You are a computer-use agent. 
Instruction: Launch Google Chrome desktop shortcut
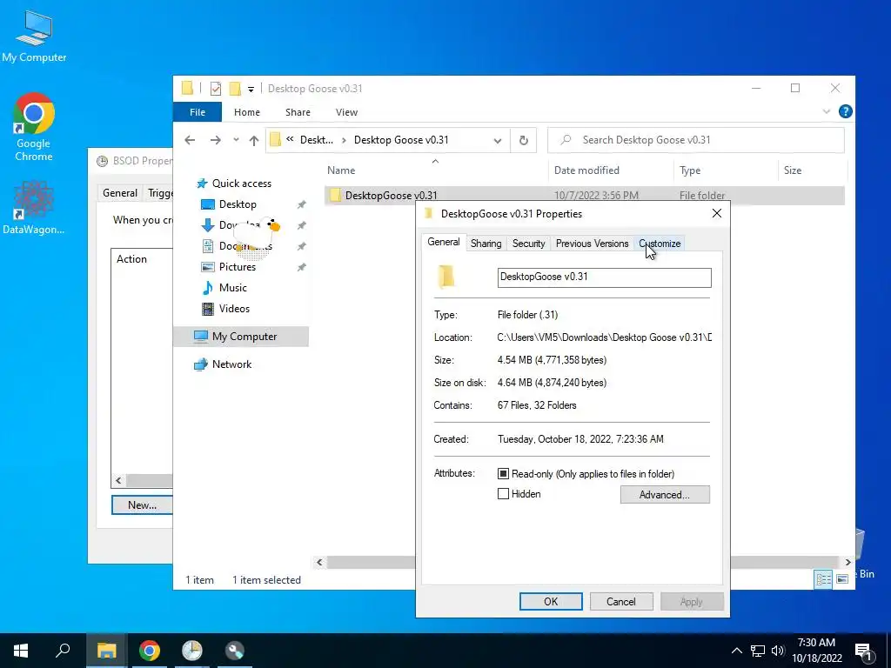pos(34,127)
